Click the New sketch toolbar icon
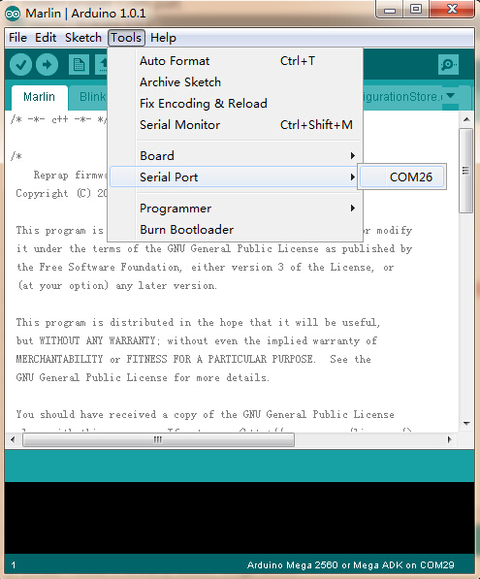This screenshot has width=480, height=579. pyautogui.click(x=79, y=65)
